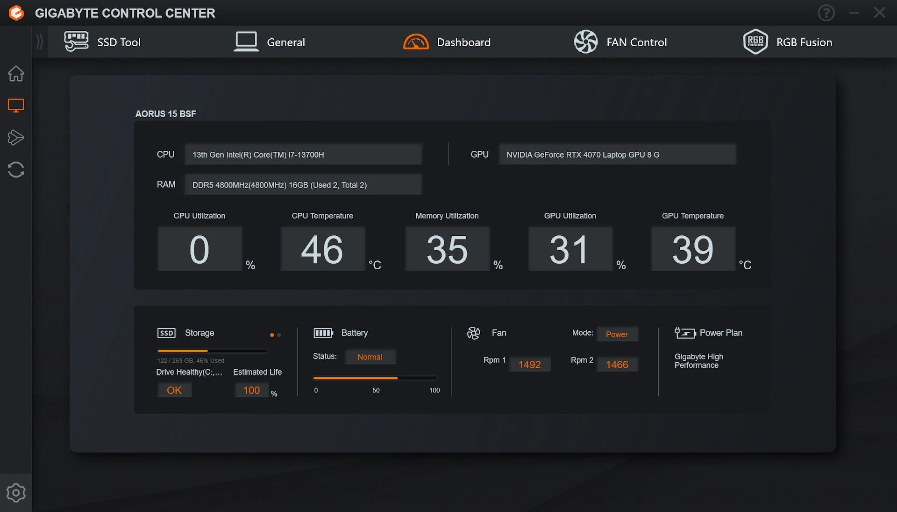Image resolution: width=897 pixels, height=512 pixels.
Task: Click the Power Plan plug icon
Action: (x=685, y=333)
